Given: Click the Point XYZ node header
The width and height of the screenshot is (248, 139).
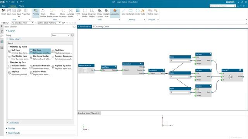Looking at the screenshot, I should click(232, 70).
